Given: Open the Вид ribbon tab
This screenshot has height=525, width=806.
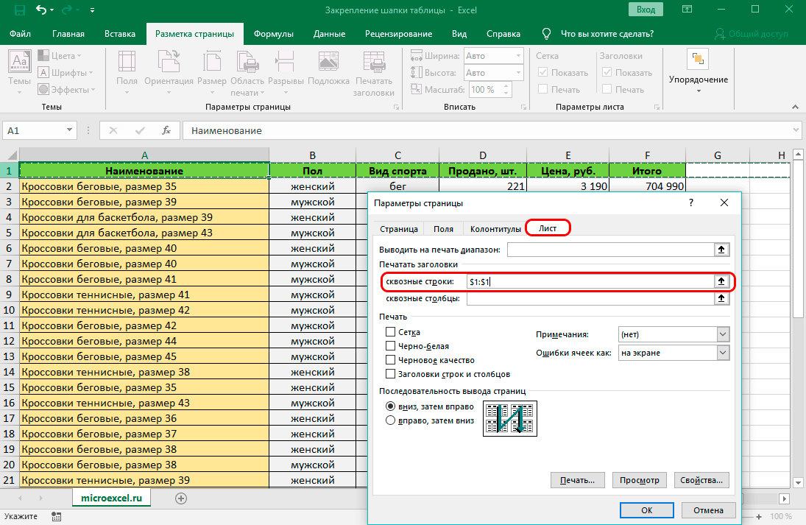Looking at the screenshot, I should point(459,34).
